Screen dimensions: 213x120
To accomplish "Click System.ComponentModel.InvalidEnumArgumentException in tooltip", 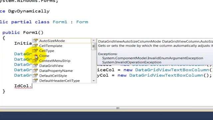I will [152, 58].
